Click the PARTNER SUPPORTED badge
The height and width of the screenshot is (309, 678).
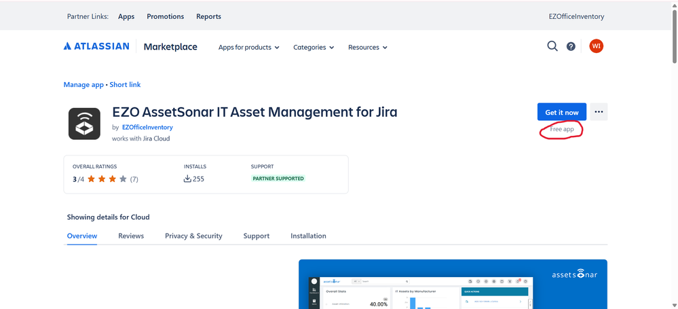tap(278, 179)
